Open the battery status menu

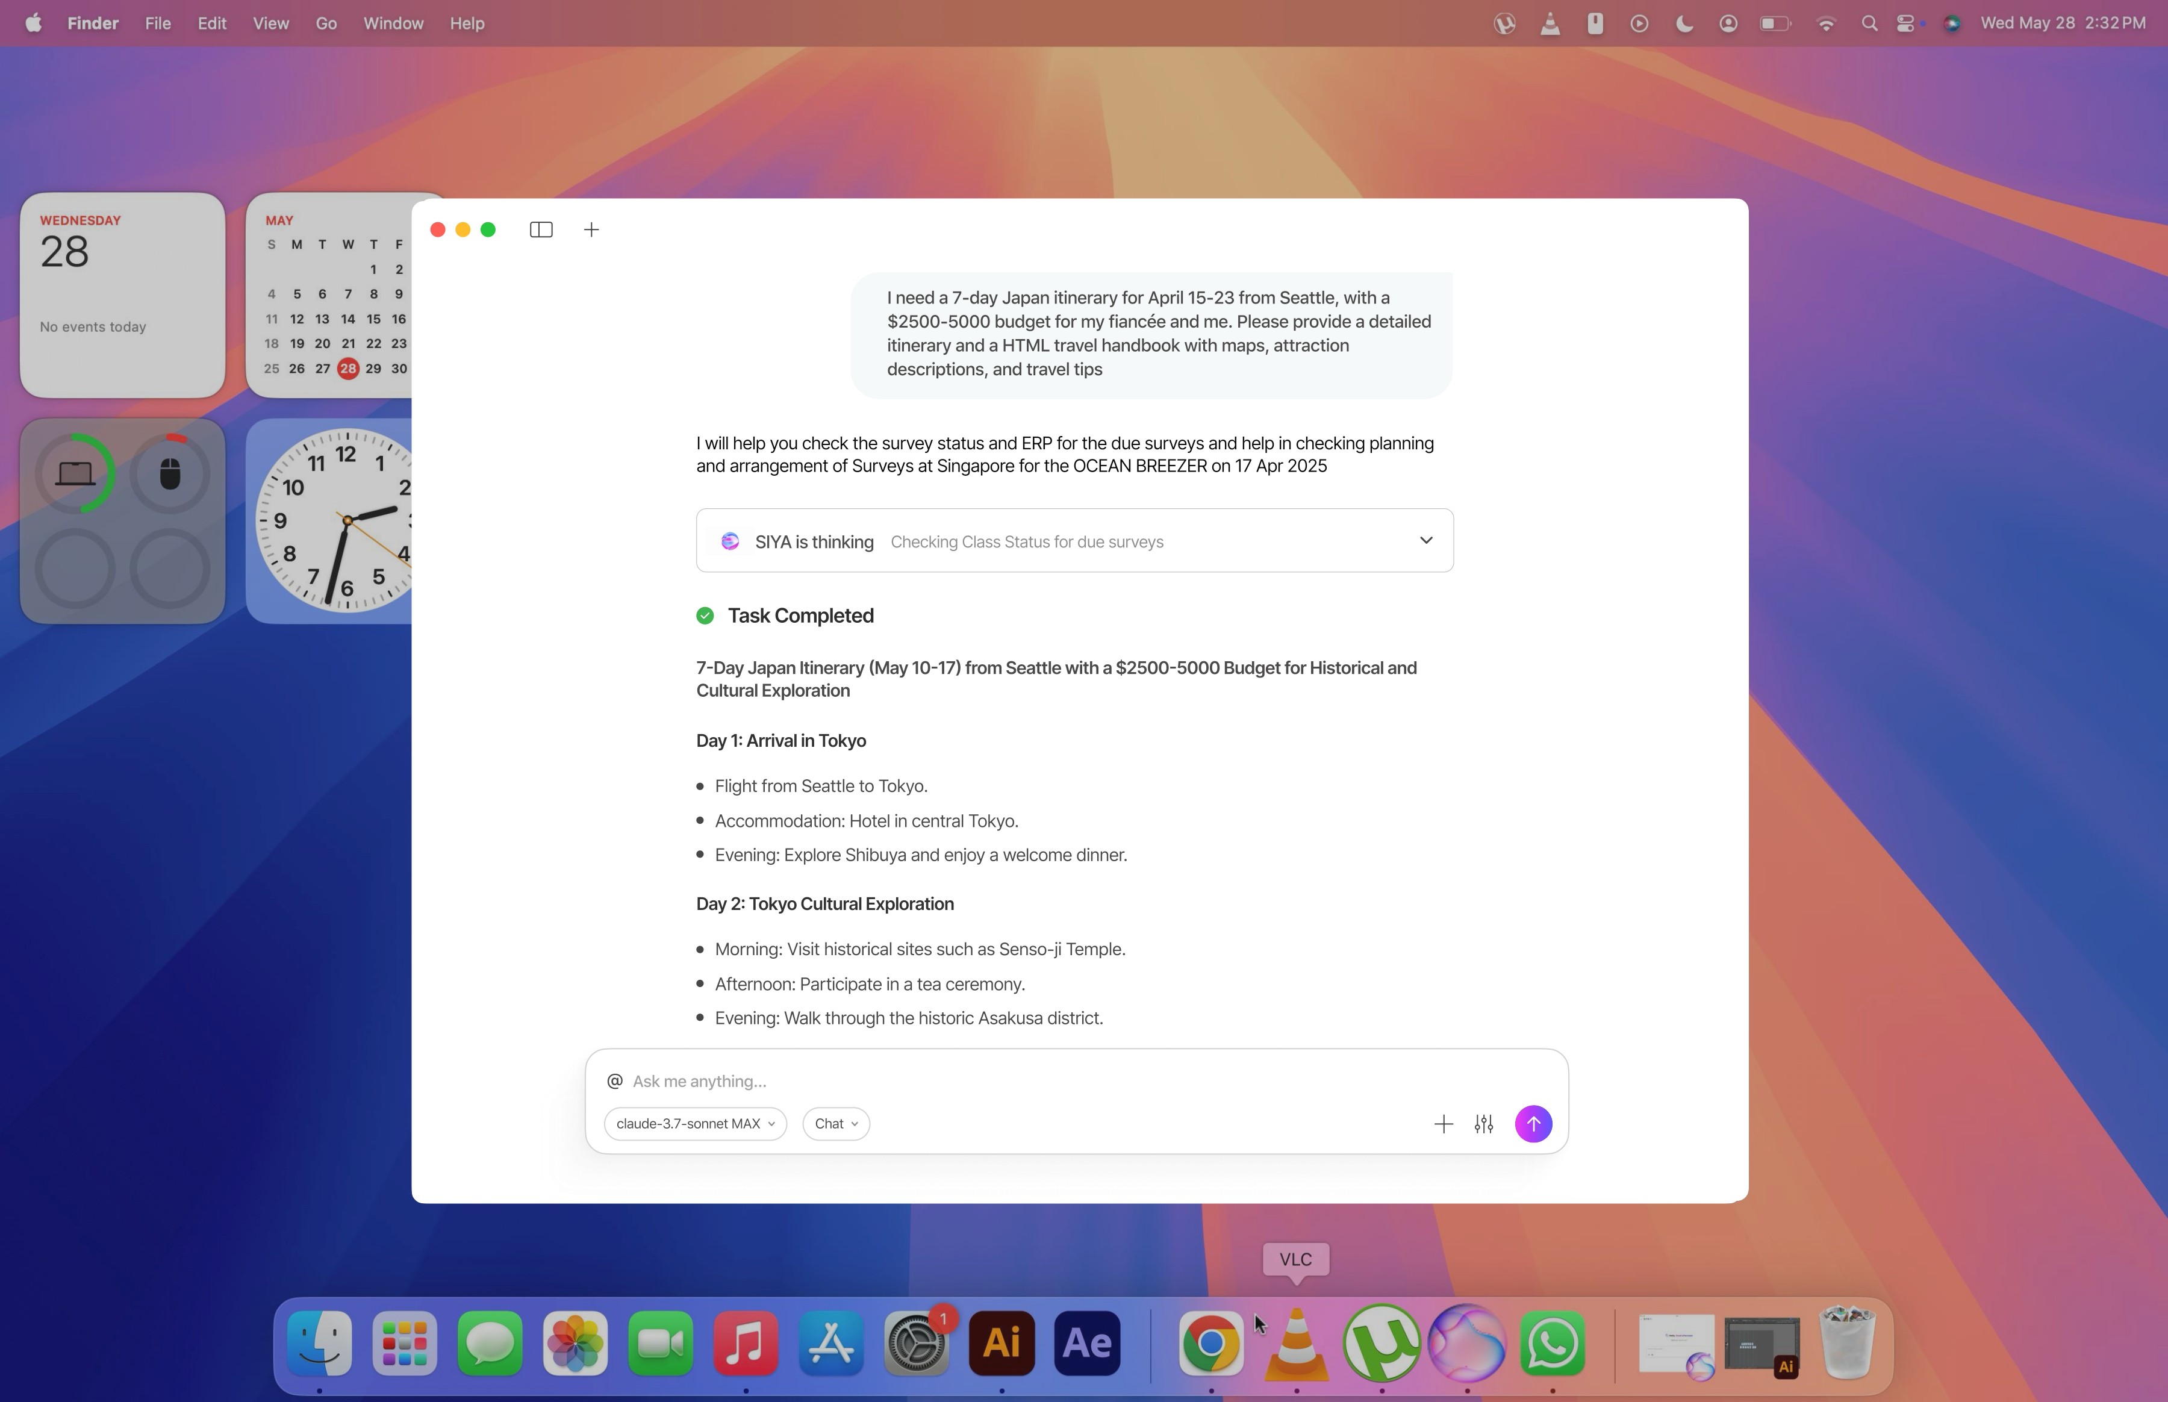pos(1775,23)
